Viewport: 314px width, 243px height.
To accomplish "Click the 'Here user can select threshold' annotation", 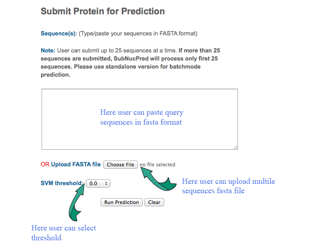I will (x=64, y=233).
